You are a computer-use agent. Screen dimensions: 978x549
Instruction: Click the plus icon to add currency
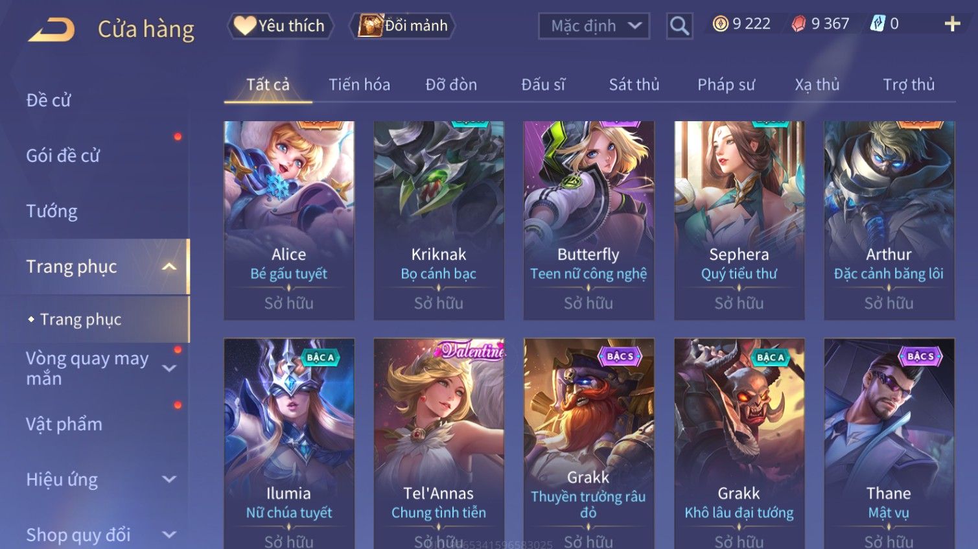tap(952, 24)
